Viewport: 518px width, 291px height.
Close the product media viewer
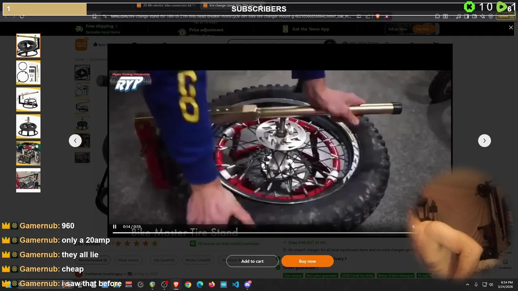511,27
